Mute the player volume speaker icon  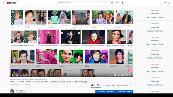21,75
